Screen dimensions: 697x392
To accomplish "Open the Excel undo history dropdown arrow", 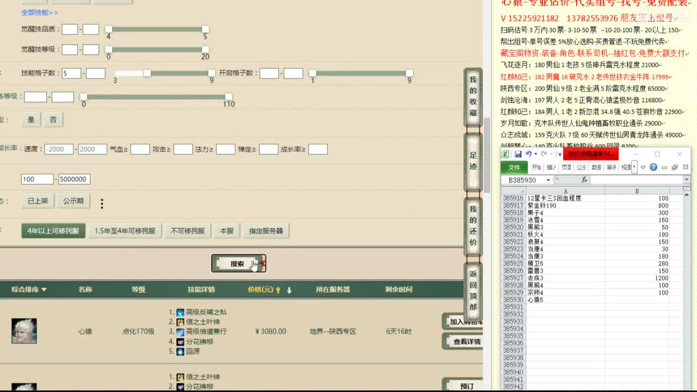I will point(535,154).
